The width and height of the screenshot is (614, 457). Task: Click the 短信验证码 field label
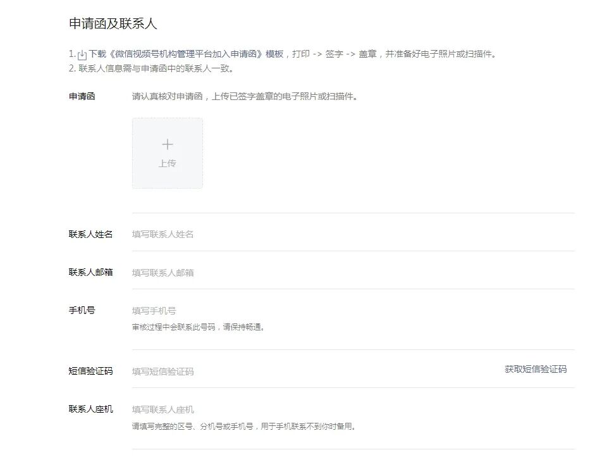pos(89,371)
